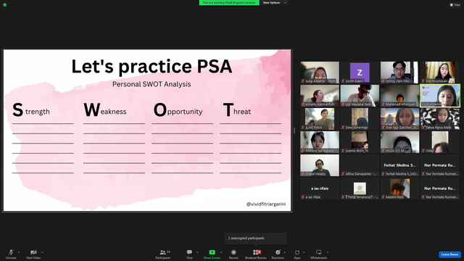This screenshot has height=261, width=464.
Task: Select the 'a ias rifaie' name tile
Action: 320,188
